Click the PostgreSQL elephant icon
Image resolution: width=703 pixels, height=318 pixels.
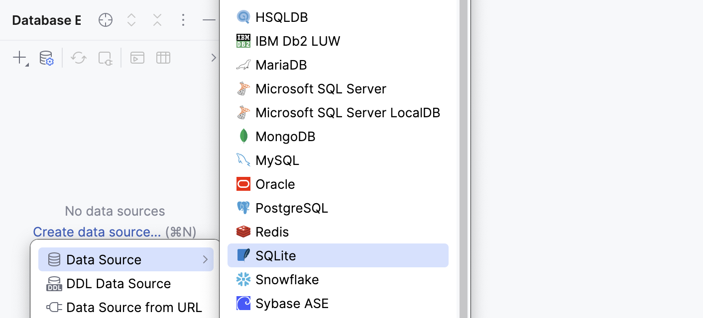pos(243,208)
